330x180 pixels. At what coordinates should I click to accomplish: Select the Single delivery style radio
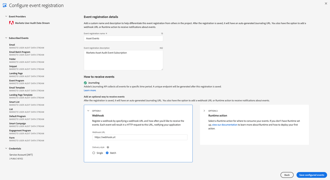pyautogui.click(x=94, y=153)
